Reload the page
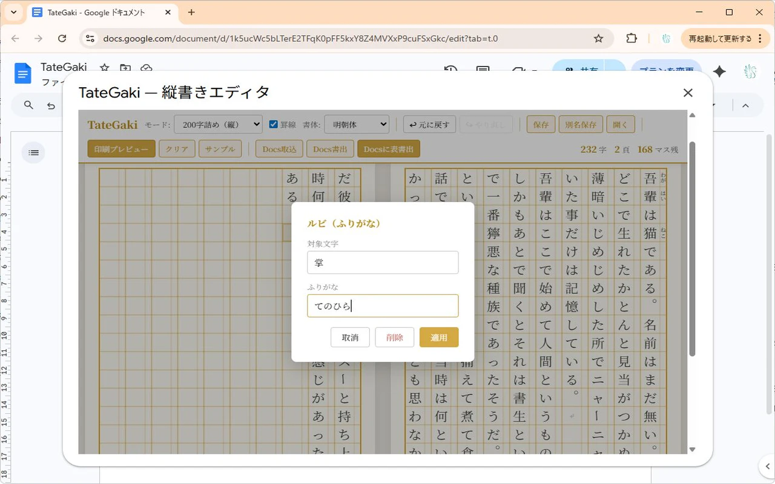775x484 pixels. coord(62,38)
